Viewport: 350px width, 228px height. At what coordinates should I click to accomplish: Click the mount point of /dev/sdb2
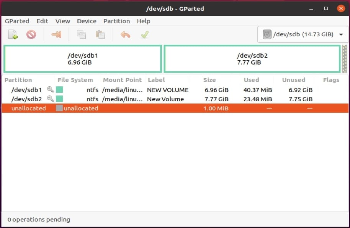[122, 99]
